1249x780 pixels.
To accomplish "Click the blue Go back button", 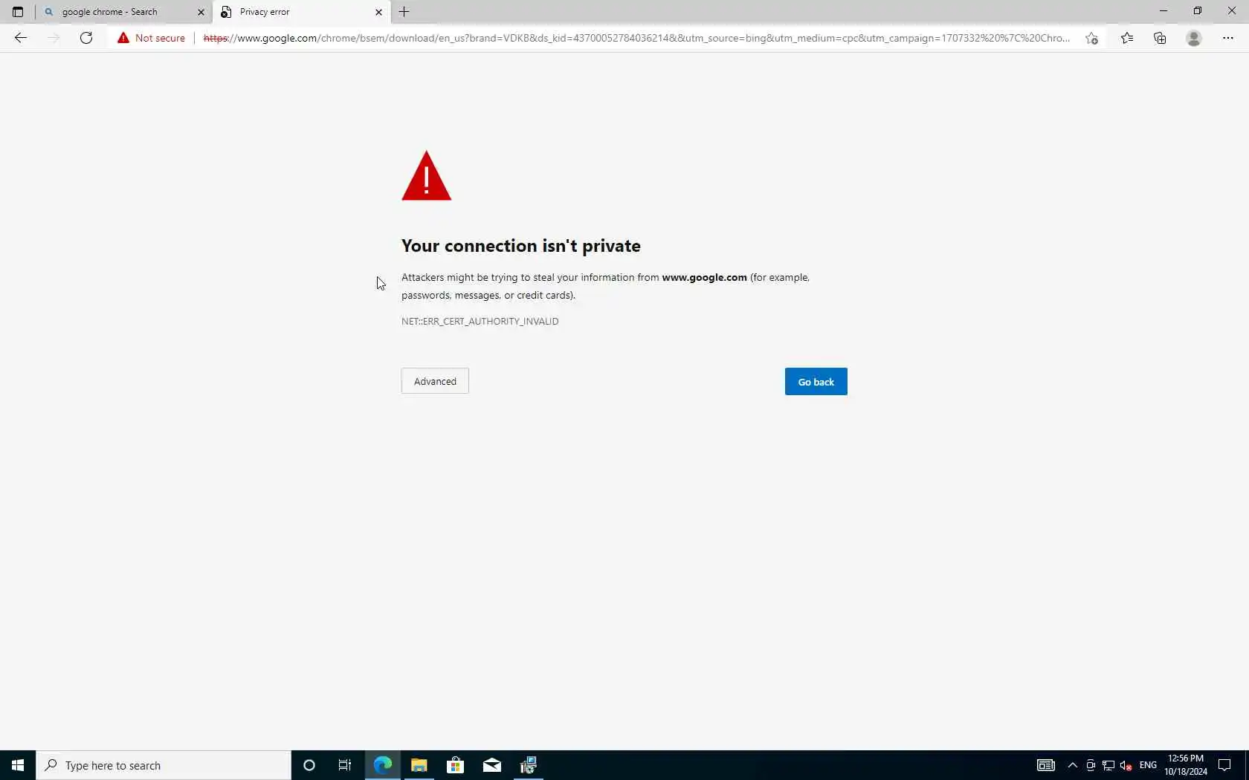I will tap(816, 382).
